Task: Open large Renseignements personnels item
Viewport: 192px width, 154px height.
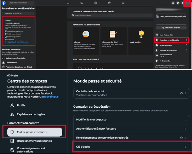Action: click(34, 141)
